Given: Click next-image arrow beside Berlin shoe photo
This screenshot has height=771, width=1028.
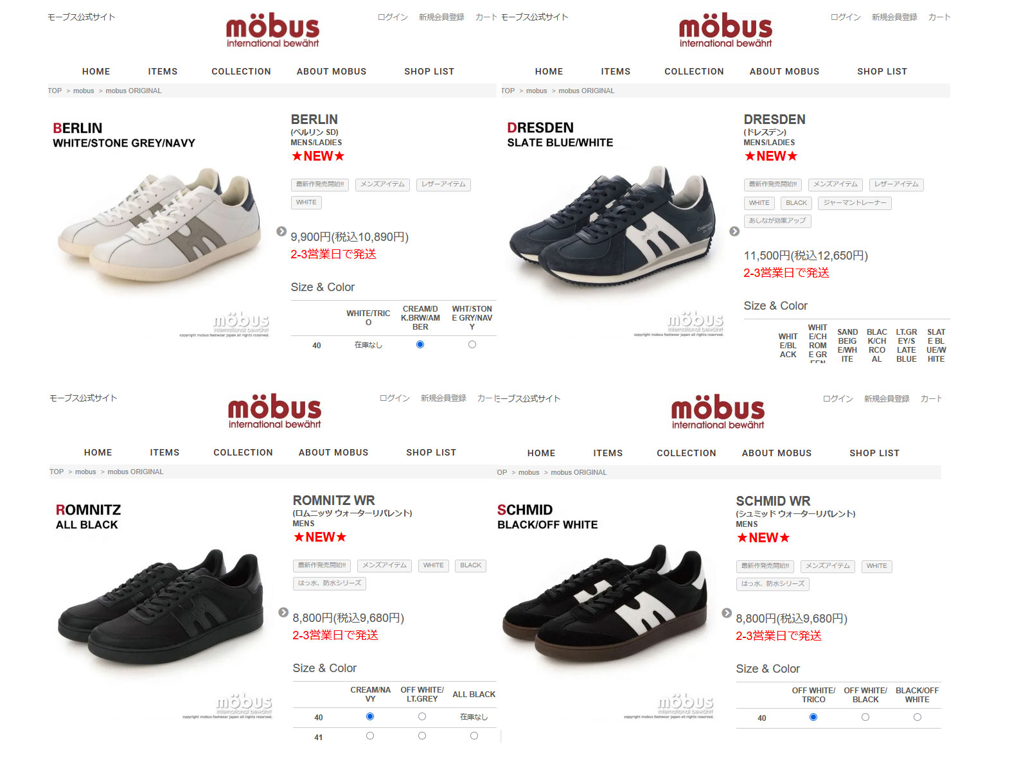Looking at the screenshot, I should [x=281, y=231].
